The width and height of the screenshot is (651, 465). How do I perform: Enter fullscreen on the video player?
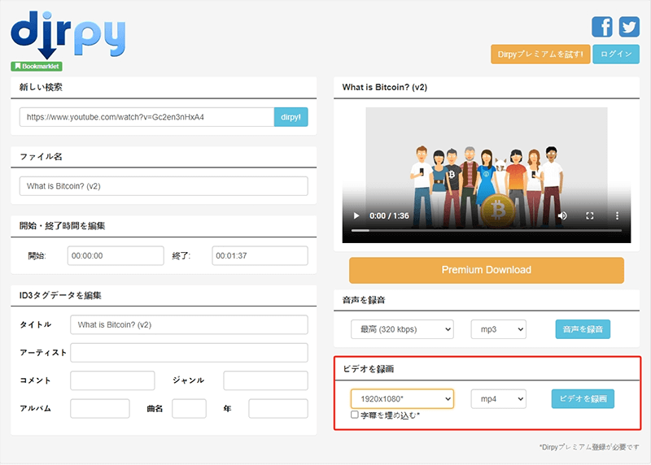click(x=589, y=215)
